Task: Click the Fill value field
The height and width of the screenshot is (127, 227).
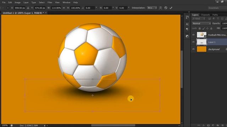Action: 224,29
